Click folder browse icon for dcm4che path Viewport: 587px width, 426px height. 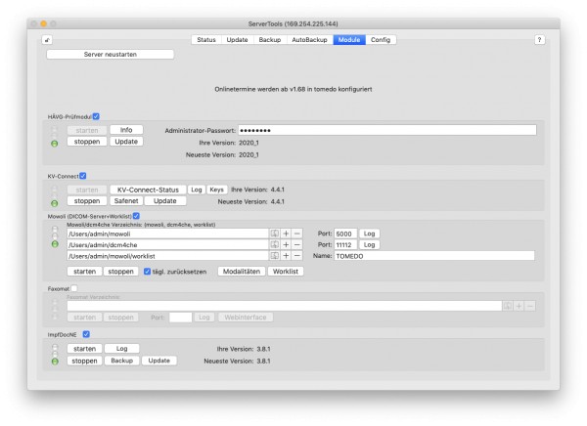pos(274,244)
